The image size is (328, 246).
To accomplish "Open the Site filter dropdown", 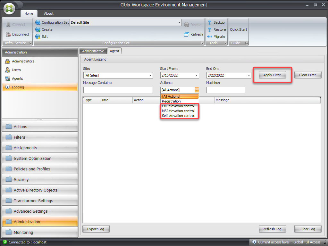I will click(150, 75).
